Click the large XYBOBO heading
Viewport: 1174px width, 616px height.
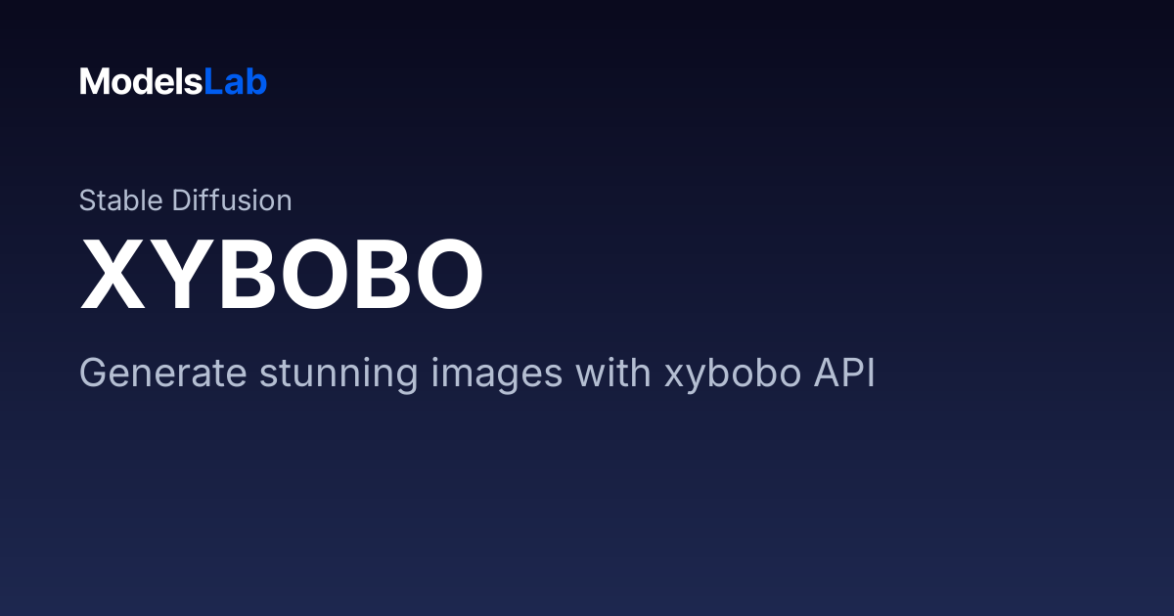(282, 275)
